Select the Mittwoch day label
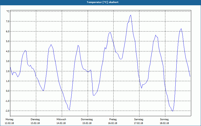This screenshot has width=201, height=126. pyautogui.click(x=61, y=119)
